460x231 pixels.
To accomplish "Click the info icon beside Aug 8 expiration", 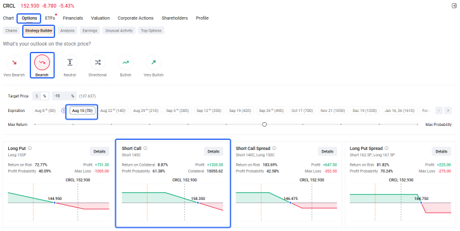I will pyautogui.click(x=63, y=111).
